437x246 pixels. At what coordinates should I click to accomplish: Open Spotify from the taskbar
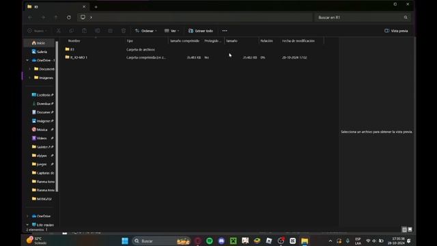(x=210, y=241)
